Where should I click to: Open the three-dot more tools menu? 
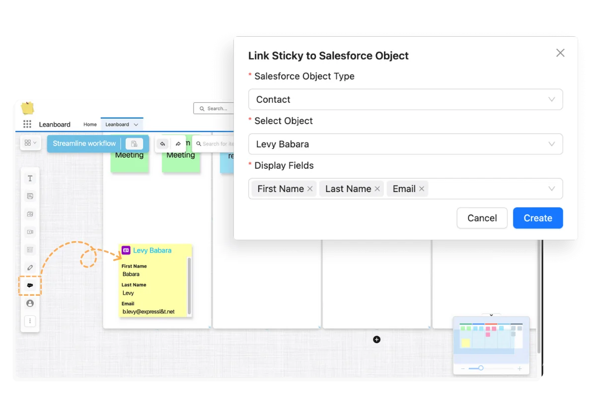(x=30, y=321)
